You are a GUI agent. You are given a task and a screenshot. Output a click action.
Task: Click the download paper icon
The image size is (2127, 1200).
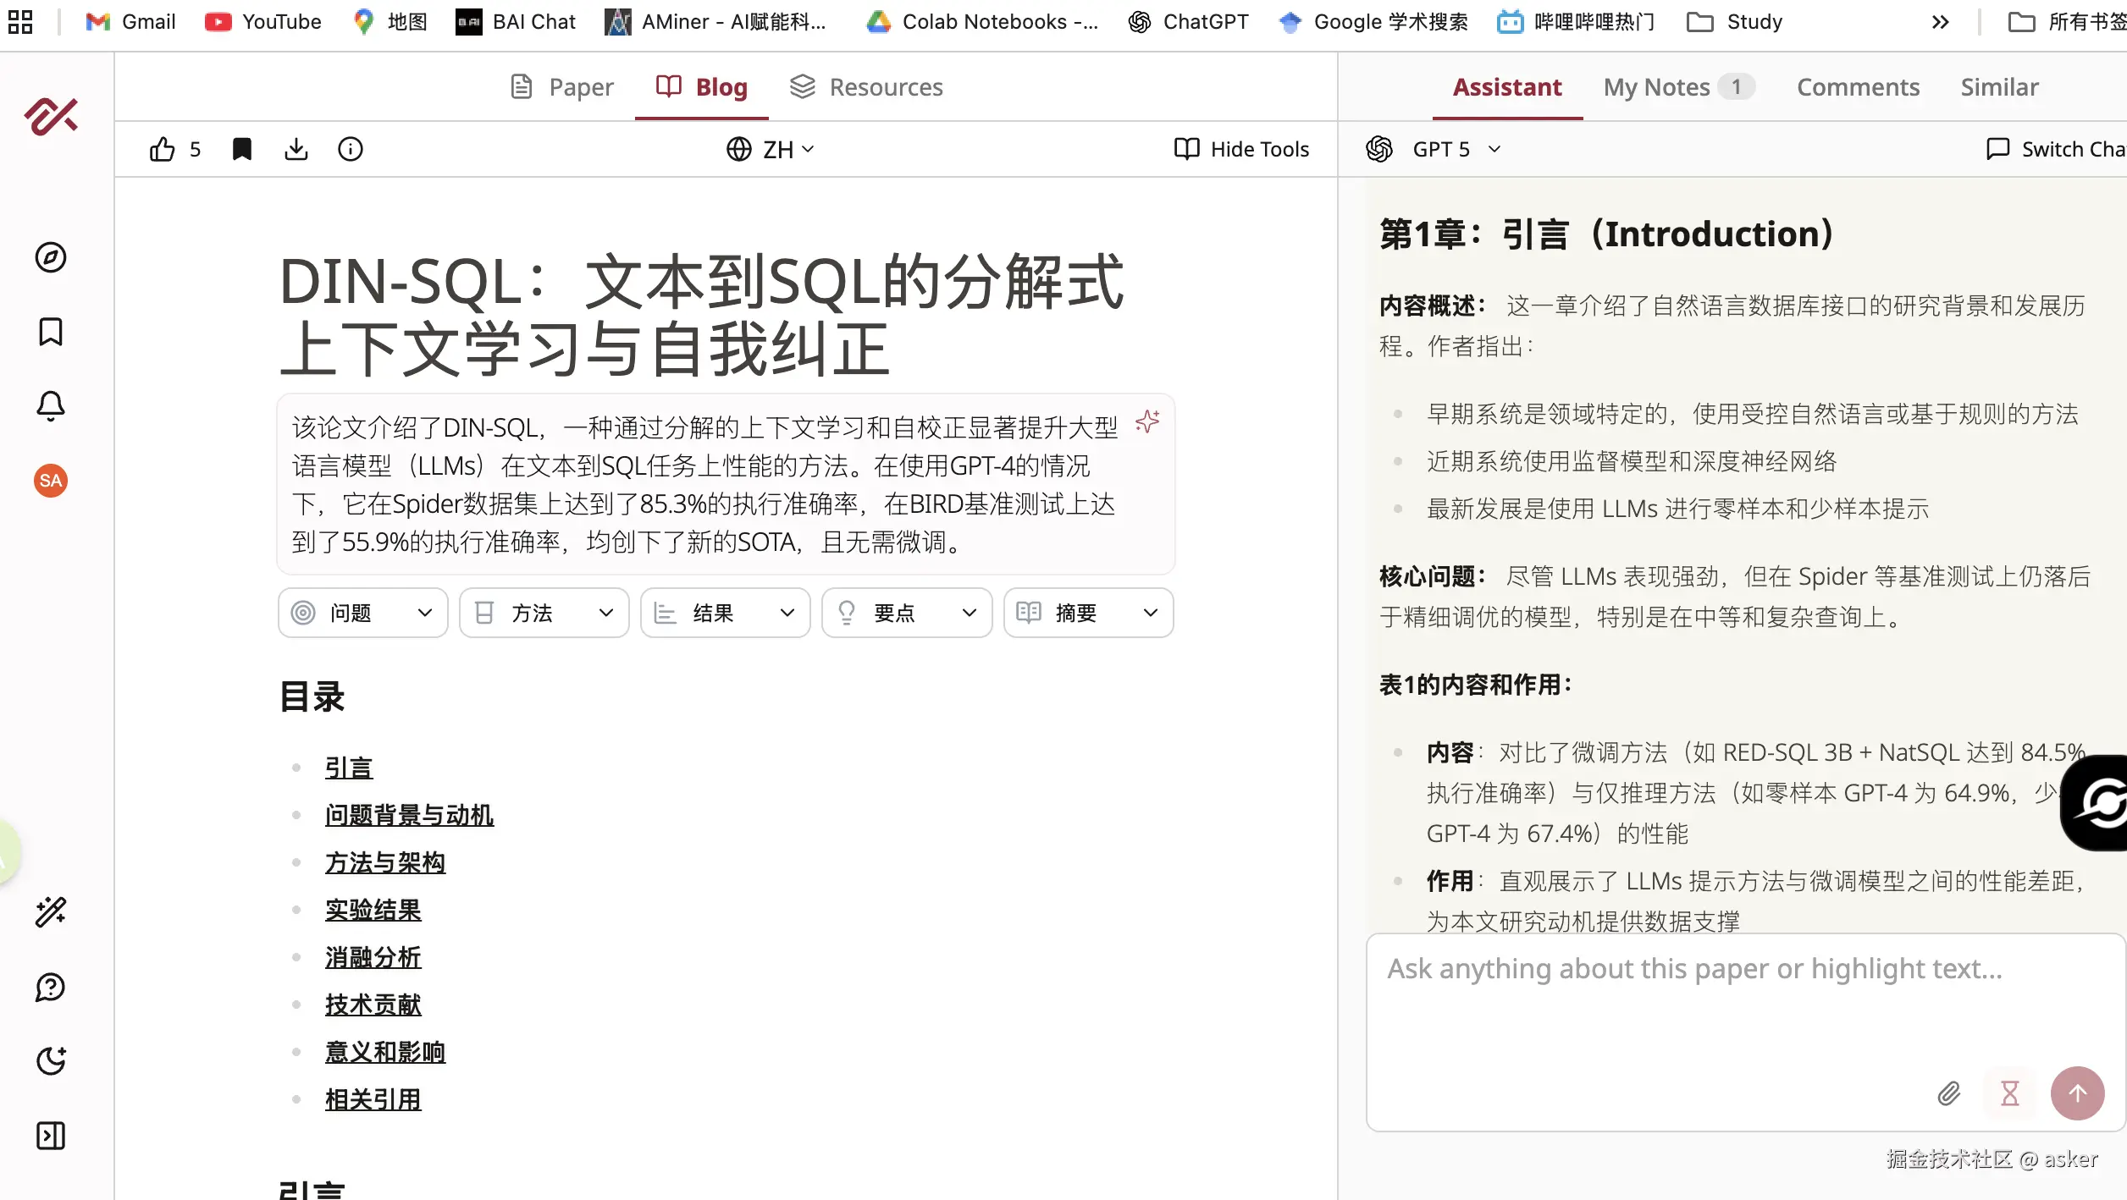[x=296, y=149]
